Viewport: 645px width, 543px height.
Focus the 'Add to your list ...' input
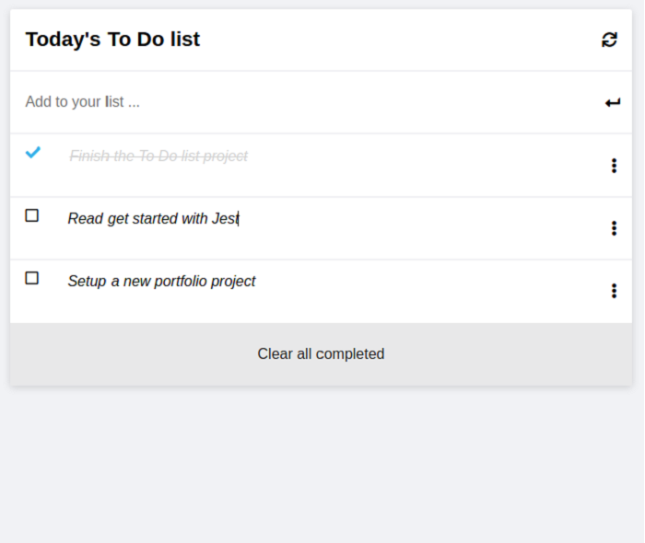[x=304, y=102]
